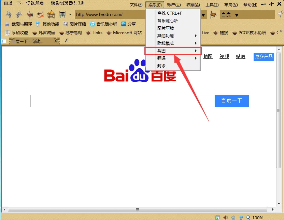Expand the 翻译 submenu
Image resolution: width=284 pixels, height=220 pixels.
click(173, 58)
